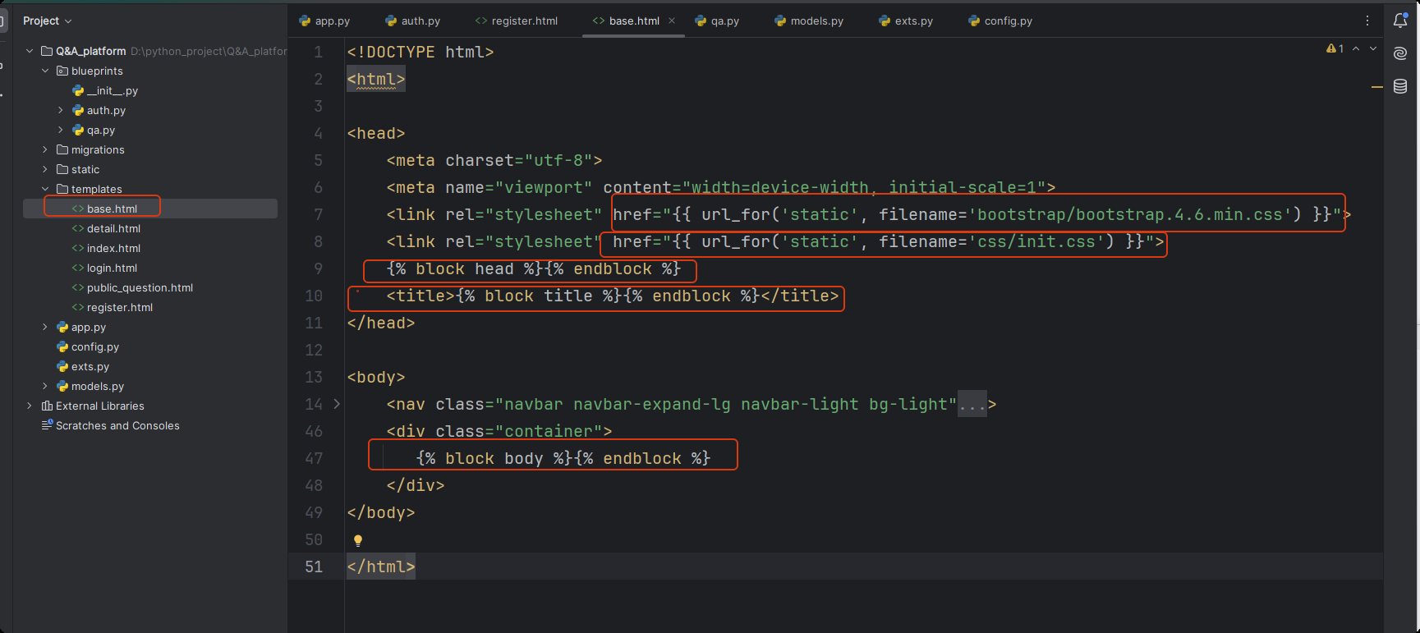Screen dimensions: 1420x633
Task: Click the css/init.css link line
Action: click(x=775, y=241)
